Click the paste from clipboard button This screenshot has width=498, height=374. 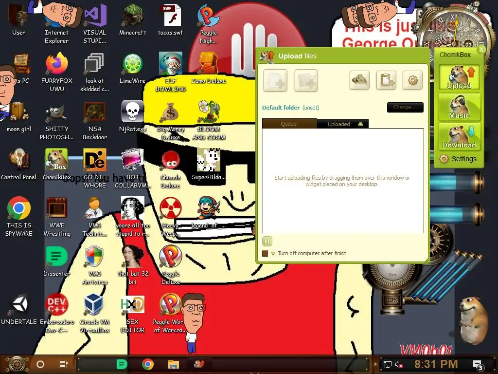click(386, 80)
